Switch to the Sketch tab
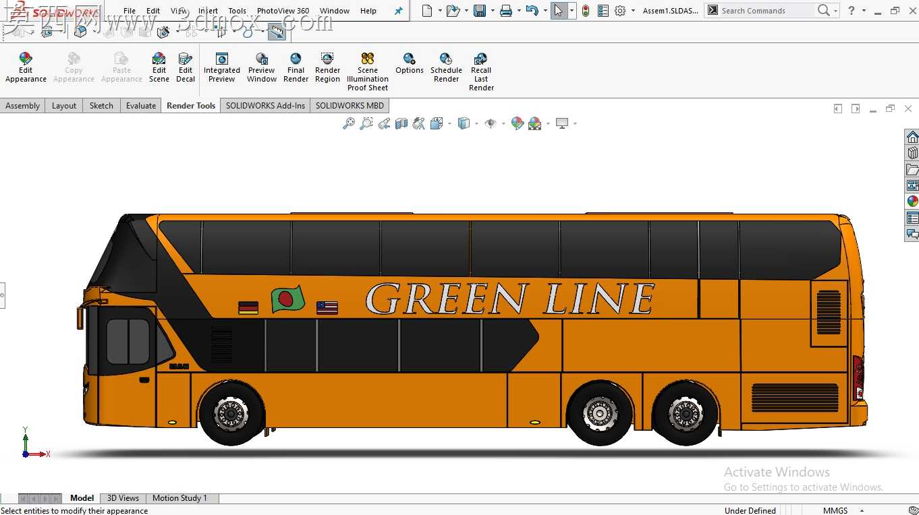919x515 pixels. pyautogui.click(x=101, y=106)
